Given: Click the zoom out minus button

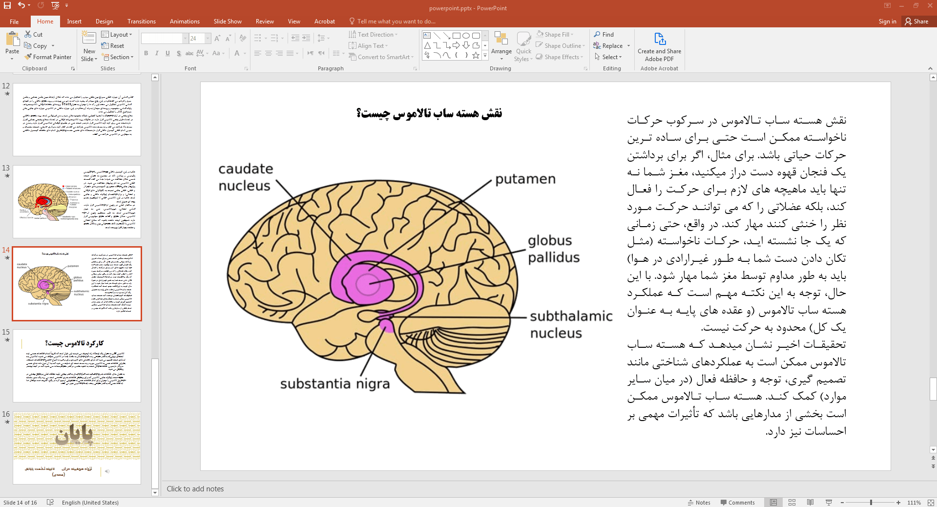Looking at the screenshot, I should pyautogui.click(x=842, y=502).
